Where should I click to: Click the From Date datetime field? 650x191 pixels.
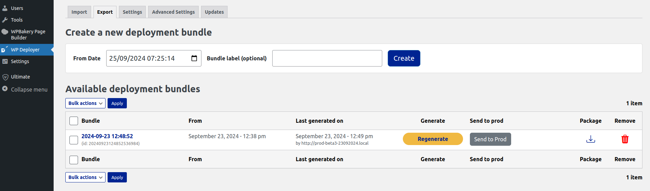click(x=154, y=58)
